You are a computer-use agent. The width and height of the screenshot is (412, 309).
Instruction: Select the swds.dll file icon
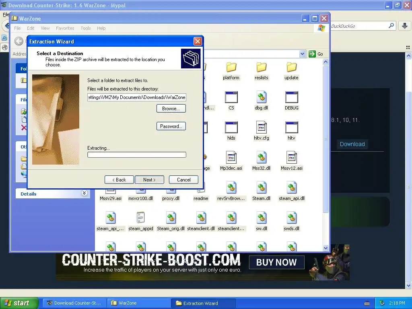click(x=291, y=218)
